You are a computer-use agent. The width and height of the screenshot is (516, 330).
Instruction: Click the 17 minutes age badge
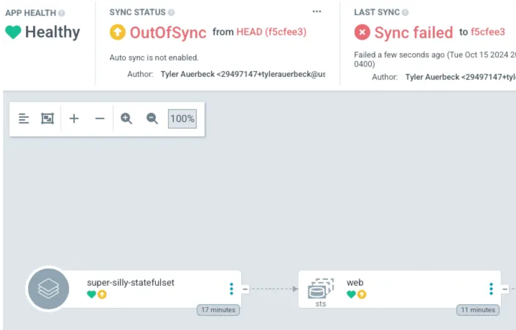[218, 310]
